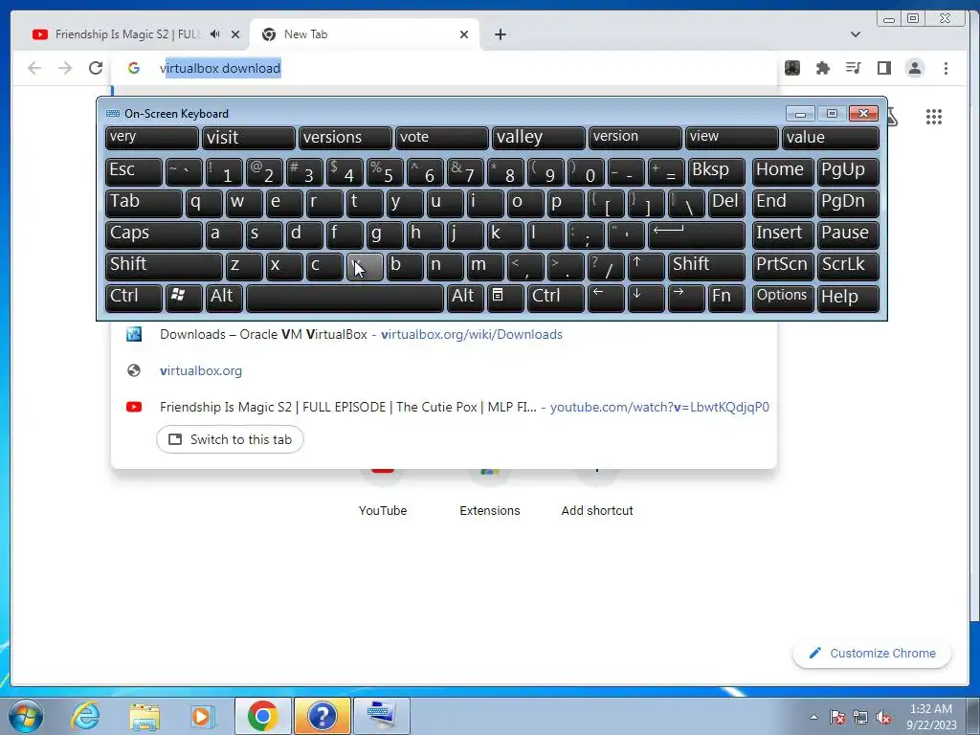This screenshot has height=735, width=980.
Task: Click the Bksp key
Action: click(716, 171)
